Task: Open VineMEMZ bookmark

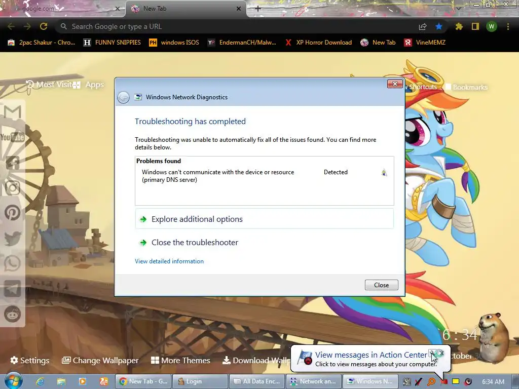Action: click(x=425, y=43)
